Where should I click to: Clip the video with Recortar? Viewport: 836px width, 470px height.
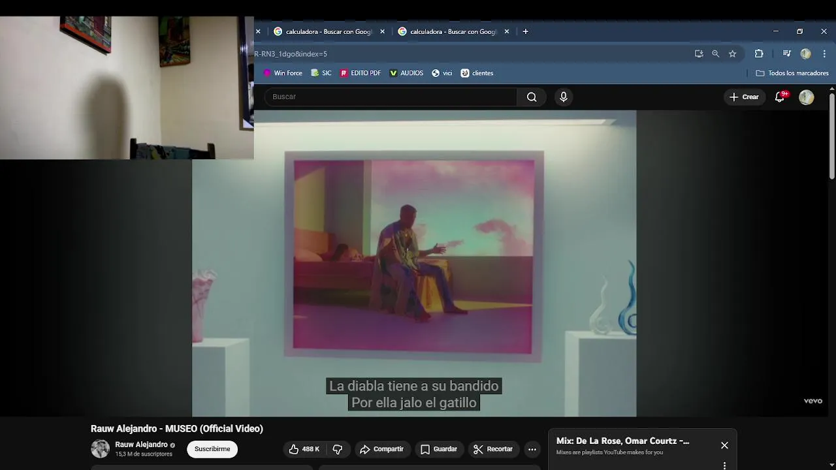493,449
